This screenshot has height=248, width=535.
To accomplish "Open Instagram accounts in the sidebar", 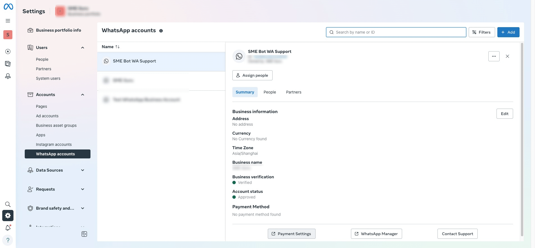I will [54, 144].
